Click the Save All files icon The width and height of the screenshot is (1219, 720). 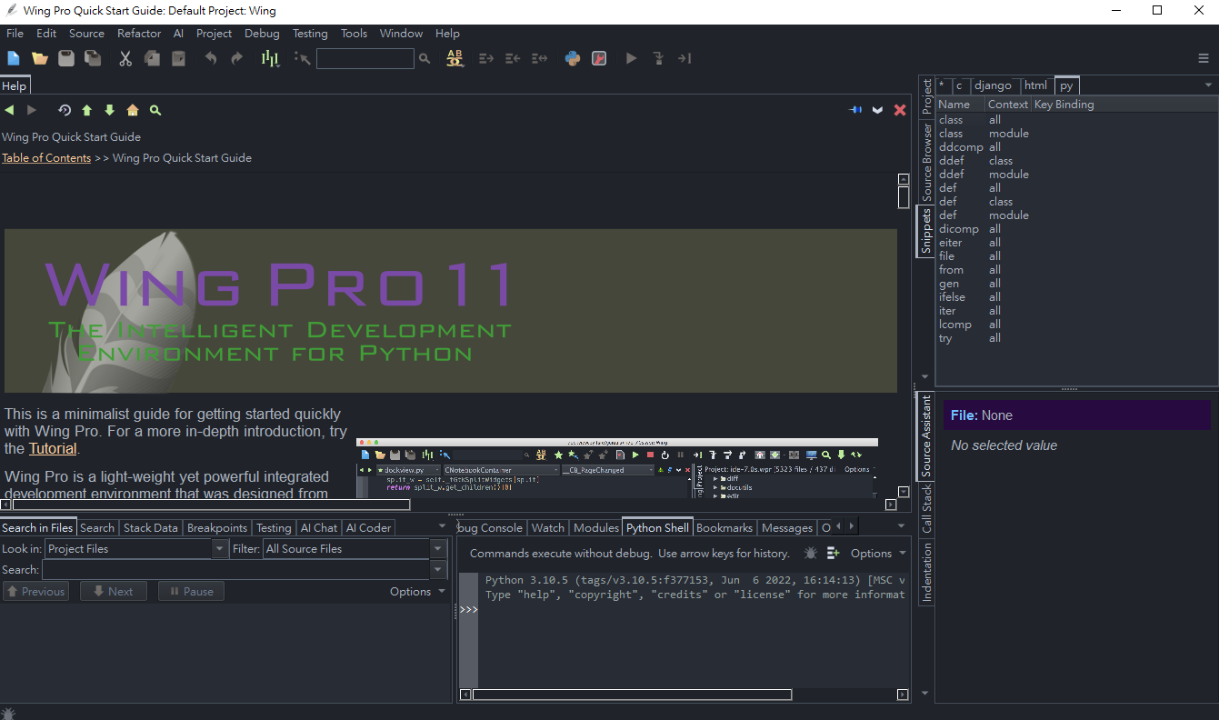tap(93, 58)
